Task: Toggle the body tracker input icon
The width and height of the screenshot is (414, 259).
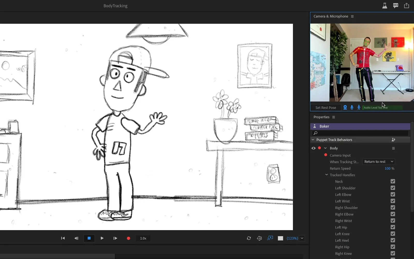Action: click(x=359, y=107)
